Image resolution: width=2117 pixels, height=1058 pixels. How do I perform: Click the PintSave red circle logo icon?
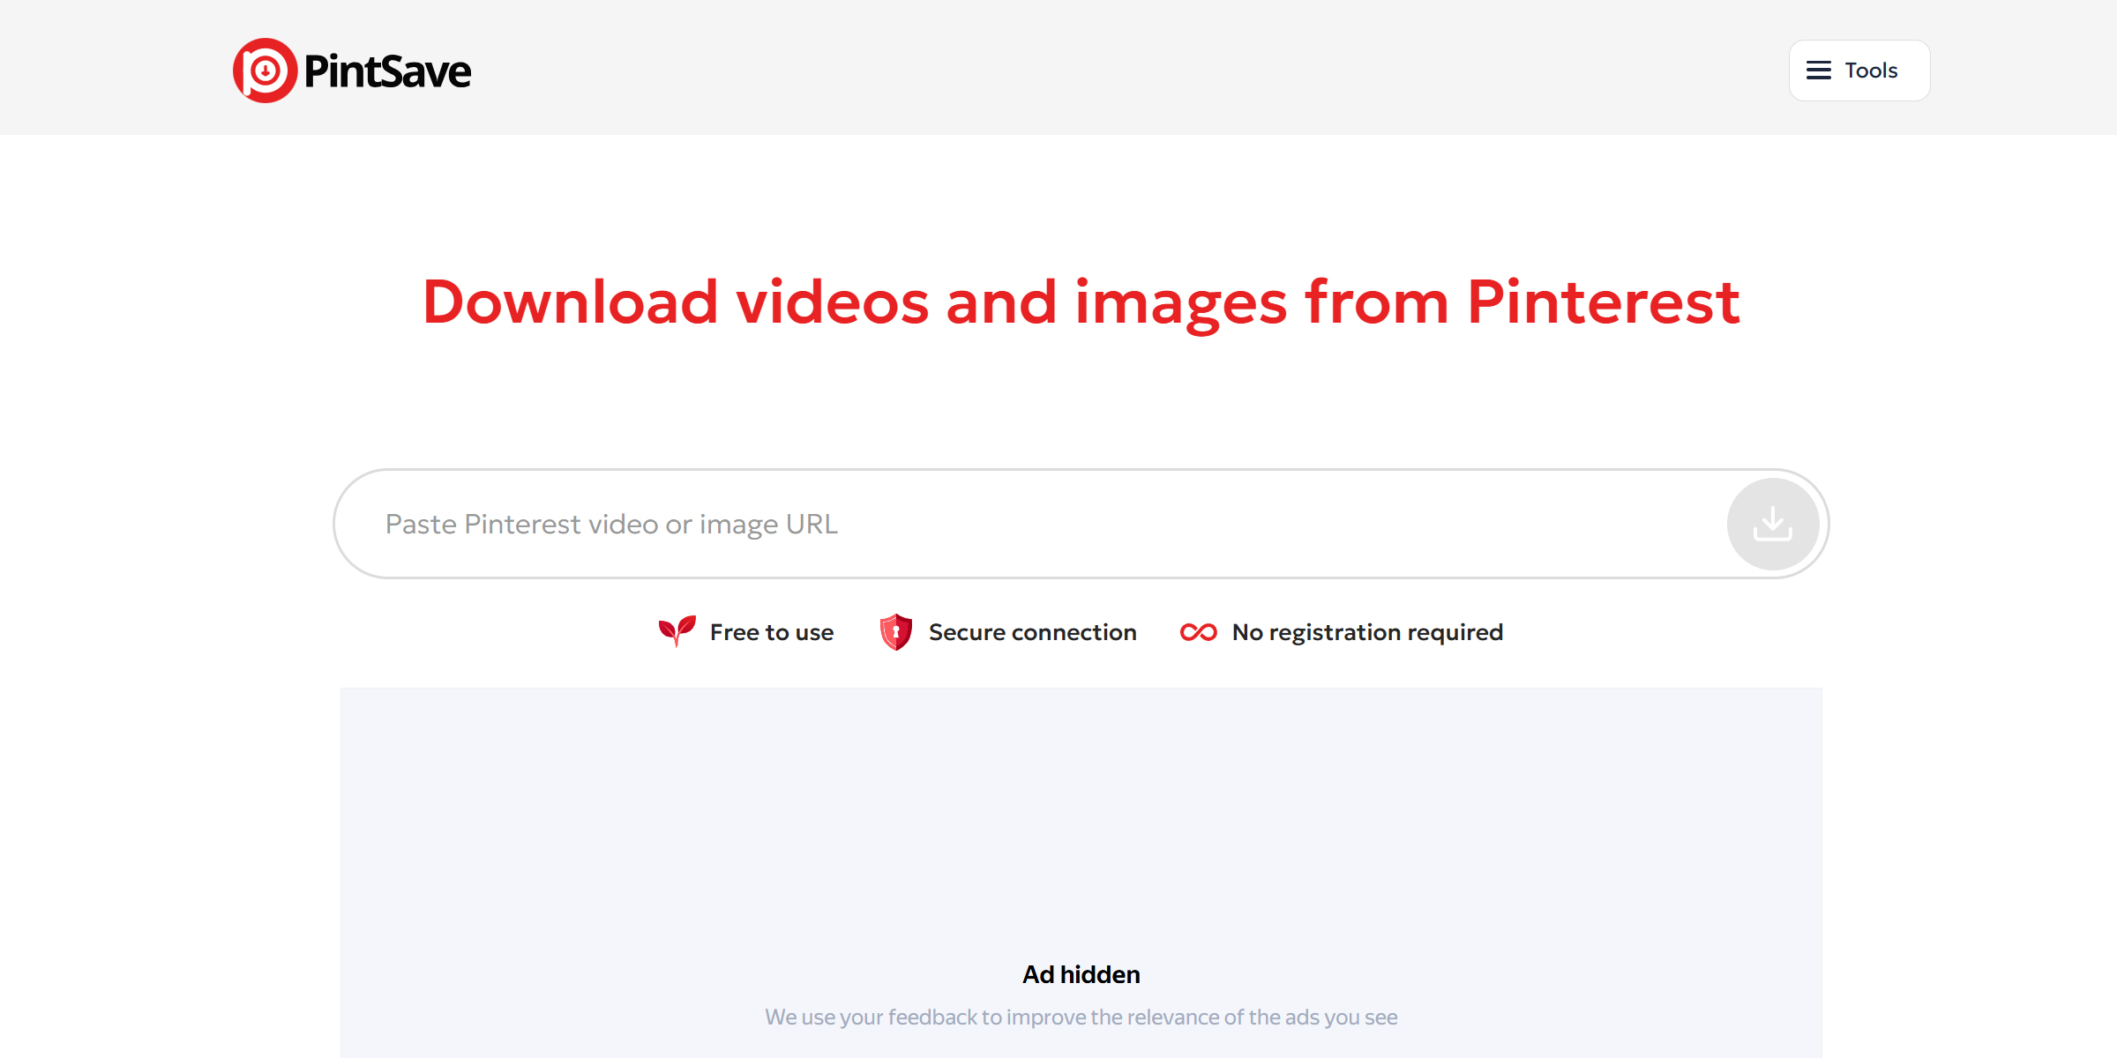click(265, 71)
